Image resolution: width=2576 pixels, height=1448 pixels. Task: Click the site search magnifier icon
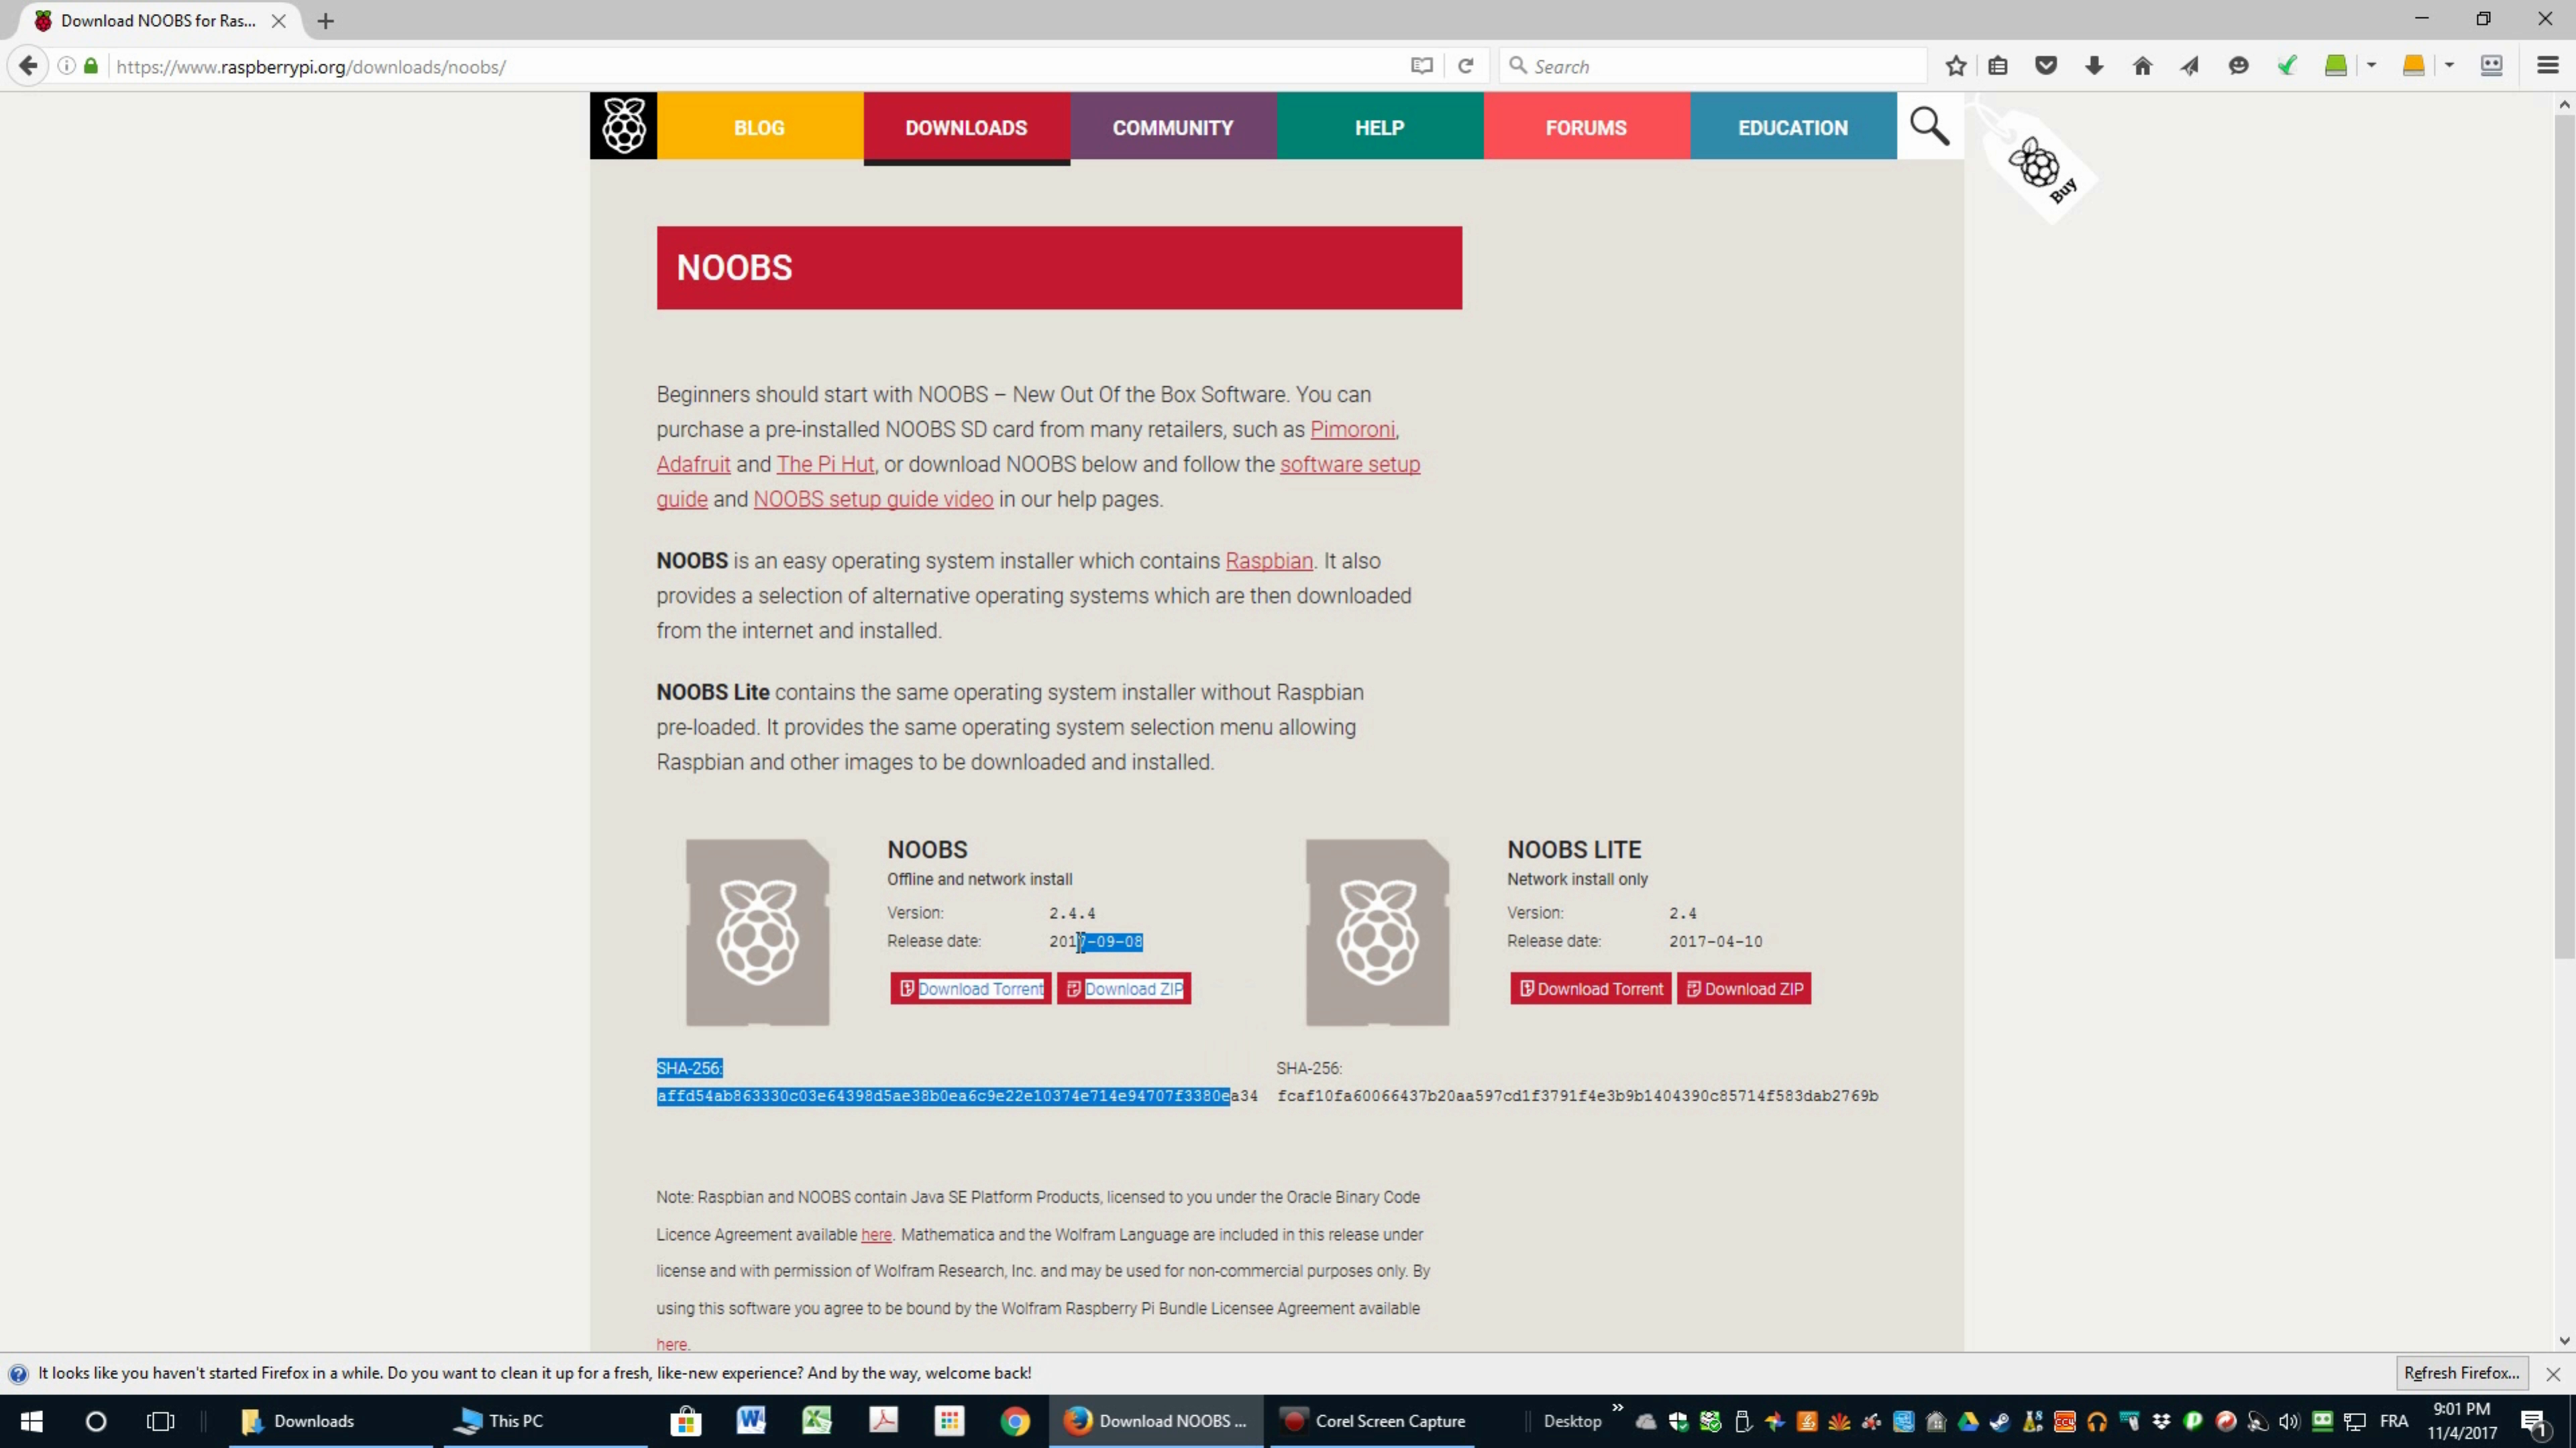[1929, 127]
